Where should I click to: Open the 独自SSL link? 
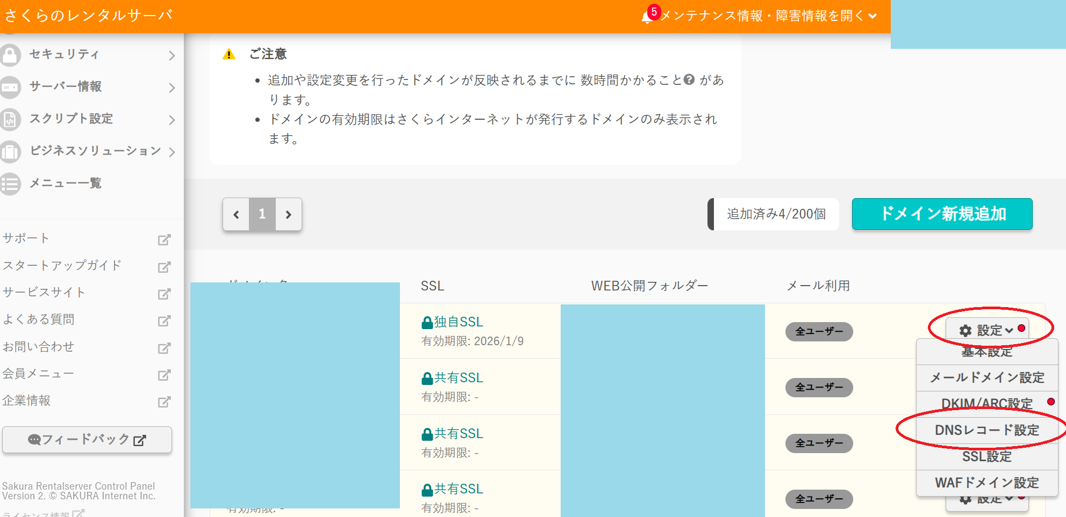pos(458,322)
